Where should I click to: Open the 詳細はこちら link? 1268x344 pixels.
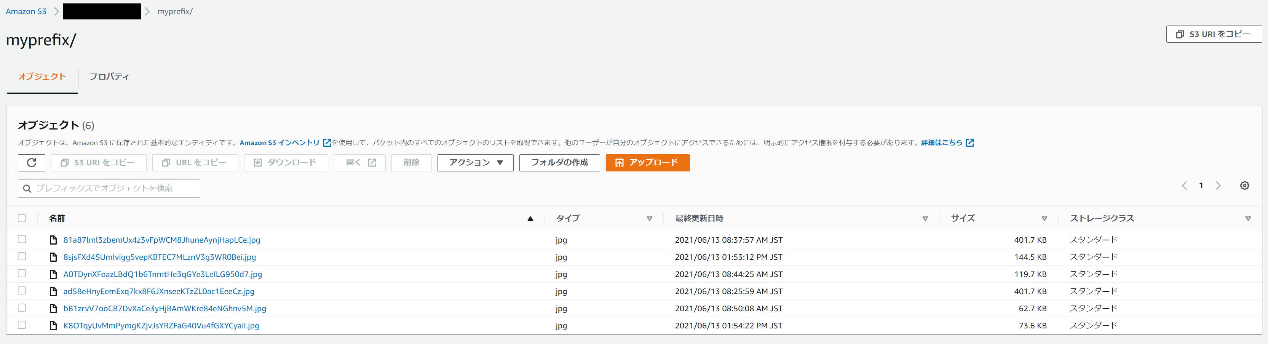(947, 143)
